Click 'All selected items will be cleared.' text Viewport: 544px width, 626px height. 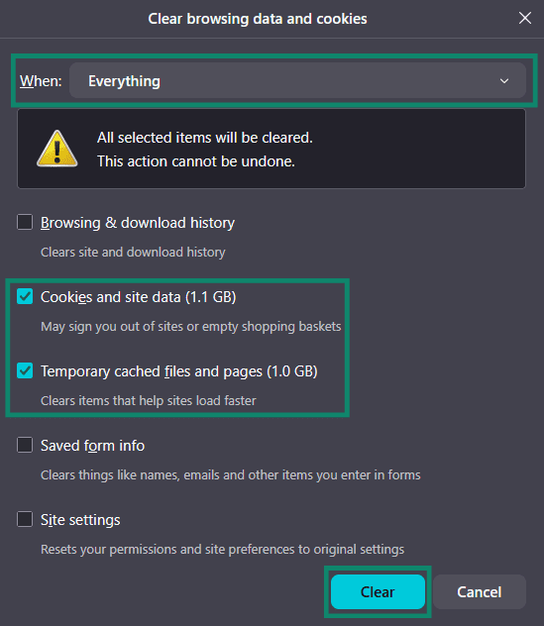click(x=205, y=138)
